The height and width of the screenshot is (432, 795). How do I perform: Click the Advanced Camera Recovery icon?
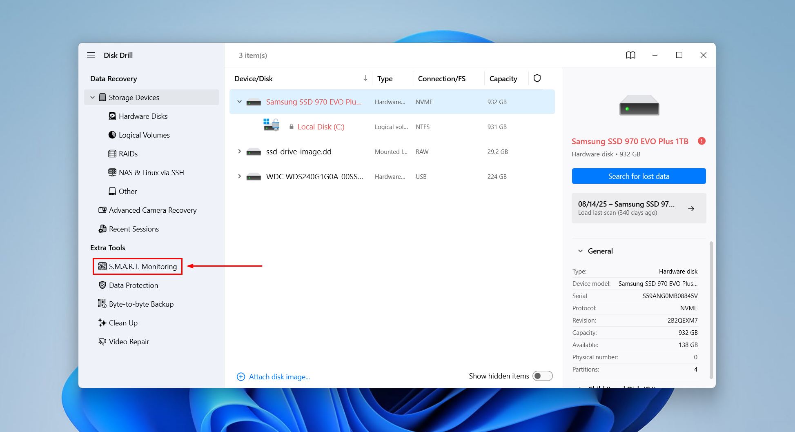pos(102,210)
